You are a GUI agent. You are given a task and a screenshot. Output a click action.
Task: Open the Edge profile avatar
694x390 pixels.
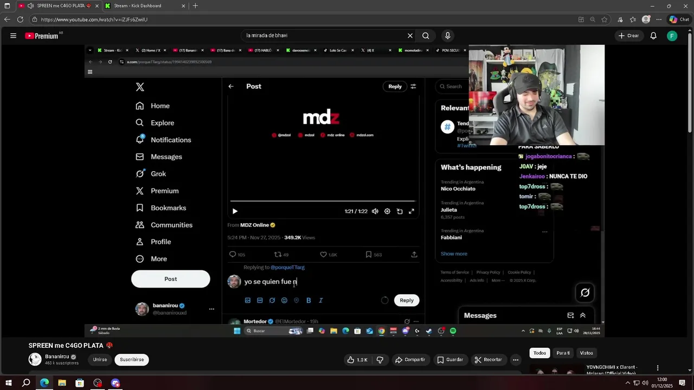point(646,19)
